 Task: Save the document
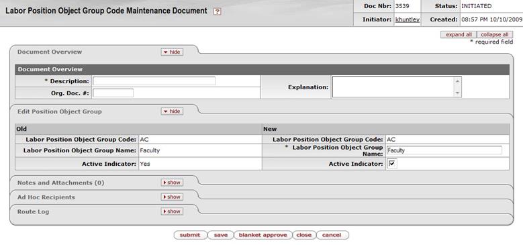tap(221, 235)
